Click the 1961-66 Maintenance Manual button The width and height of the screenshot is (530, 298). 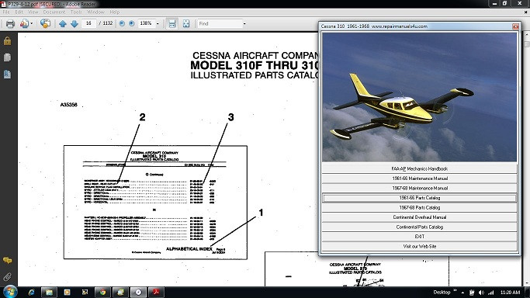click(x=420, y=178)
